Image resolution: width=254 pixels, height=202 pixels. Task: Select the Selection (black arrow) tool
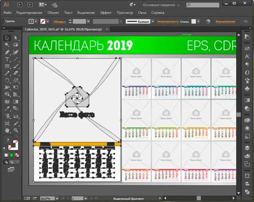7,38
